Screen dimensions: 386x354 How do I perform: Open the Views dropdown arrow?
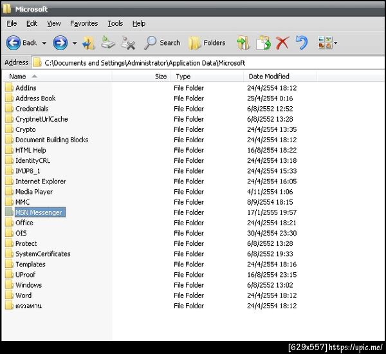tap(335, 43)
